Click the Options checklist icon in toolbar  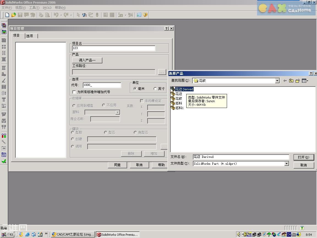coord(139,15)
